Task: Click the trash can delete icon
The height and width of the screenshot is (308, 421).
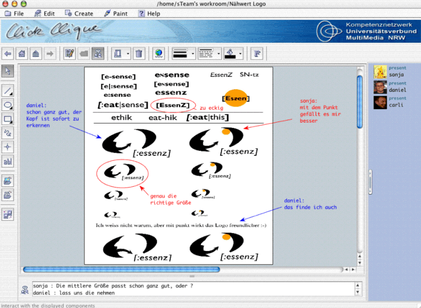Action: [x=139, y=54]
